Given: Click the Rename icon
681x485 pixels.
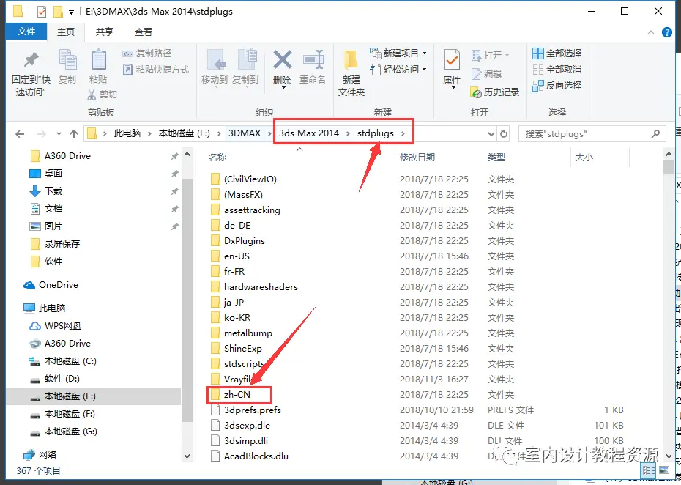Looking at the screenshot, I should [313, 59].
